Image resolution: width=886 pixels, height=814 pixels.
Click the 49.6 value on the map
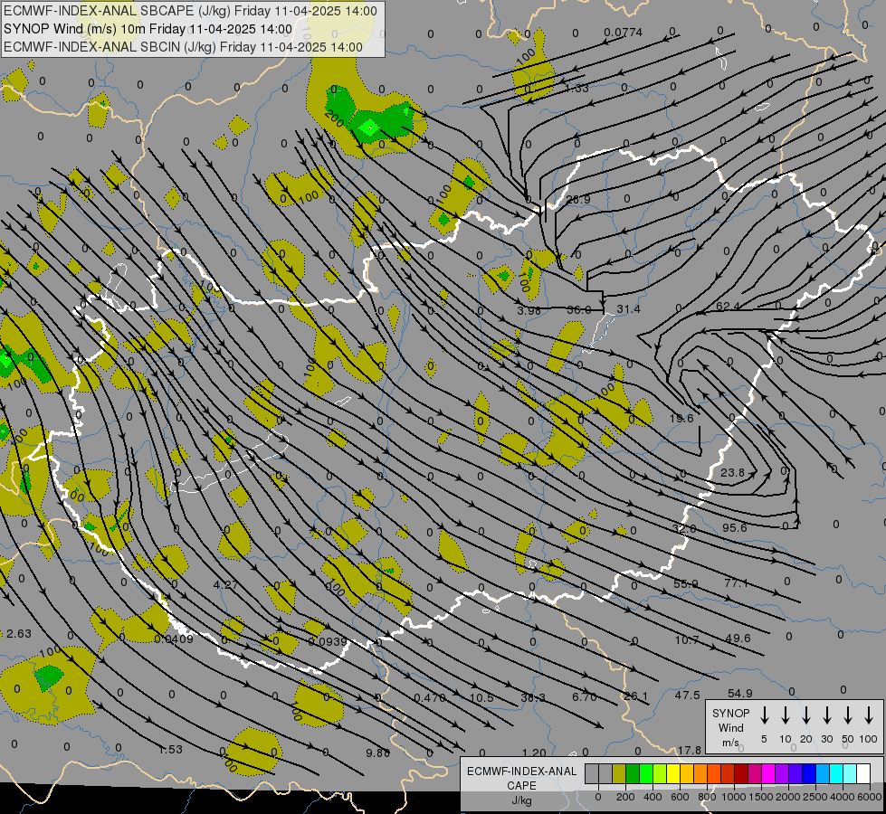tap(738, 639)
